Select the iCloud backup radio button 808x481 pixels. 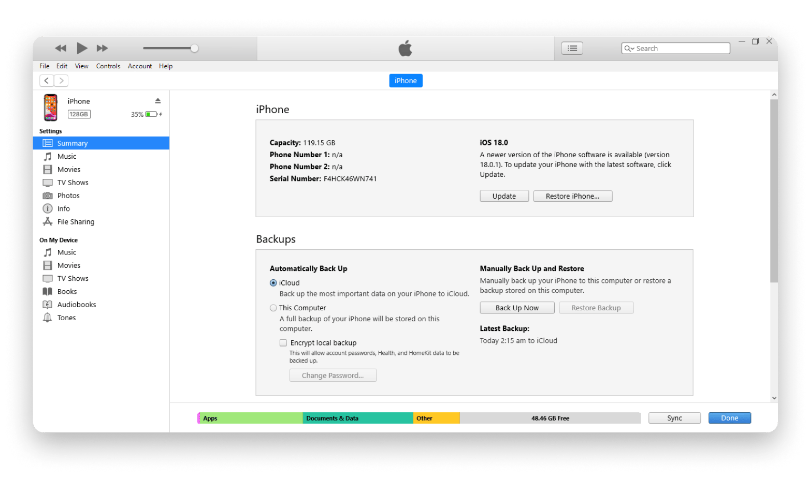coord(273,283)
